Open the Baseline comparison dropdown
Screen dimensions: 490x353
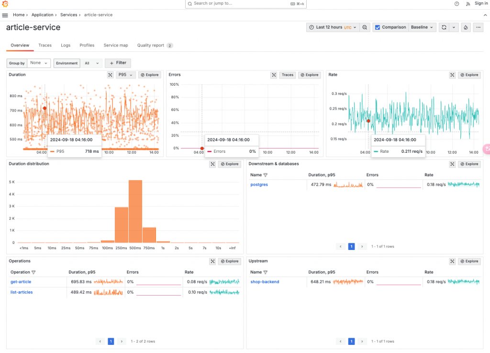click(x=422, y=27)
